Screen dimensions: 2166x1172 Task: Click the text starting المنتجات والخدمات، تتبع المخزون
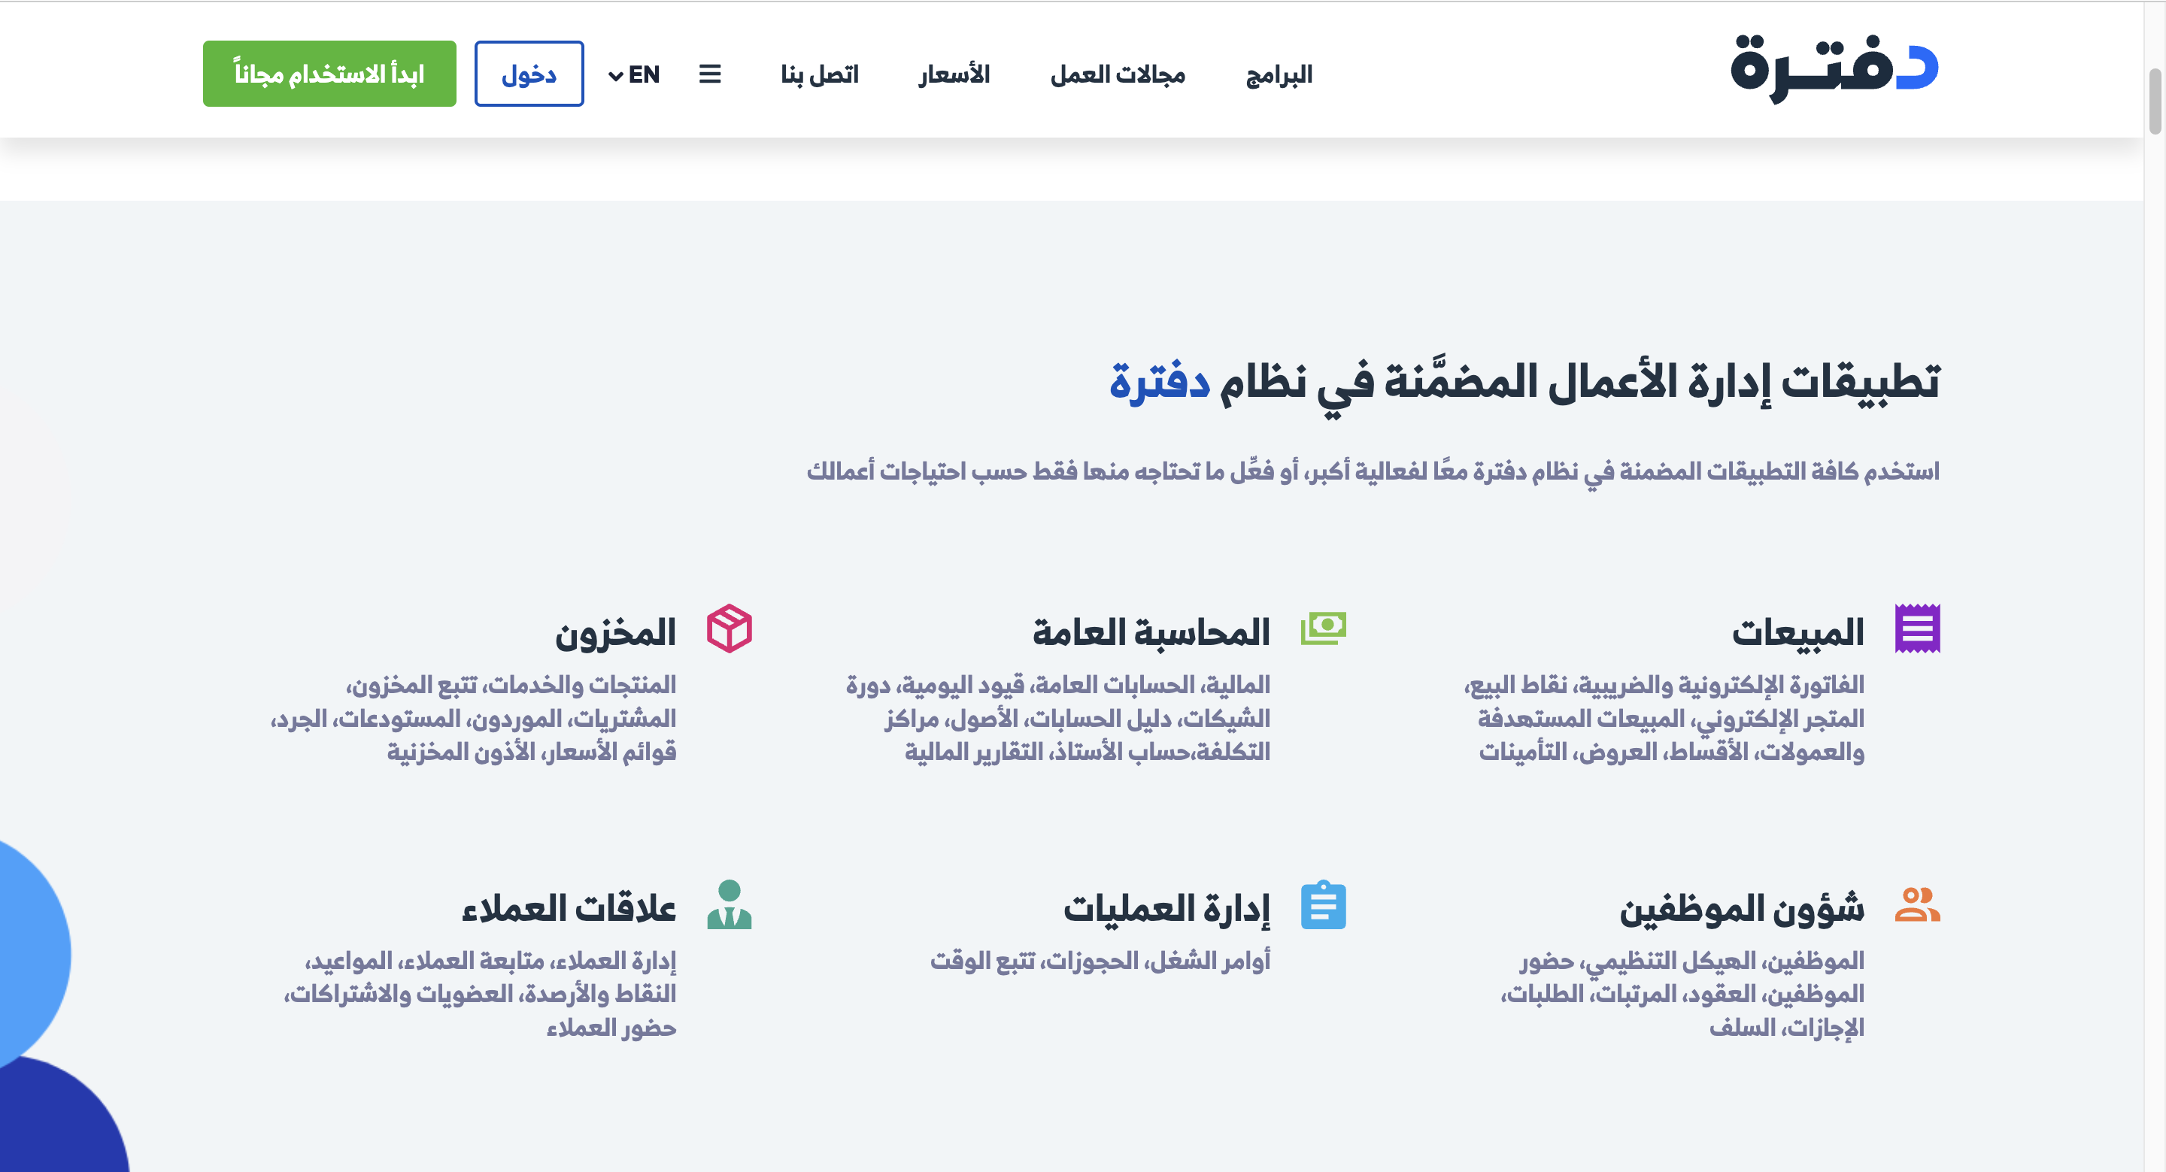point(473,718)
